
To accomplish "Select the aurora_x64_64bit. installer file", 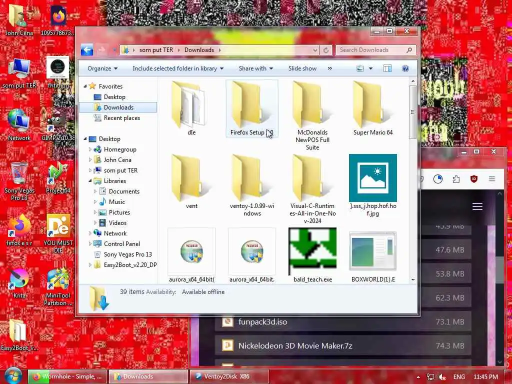I will pyautogui.click(x=252, y=255).
